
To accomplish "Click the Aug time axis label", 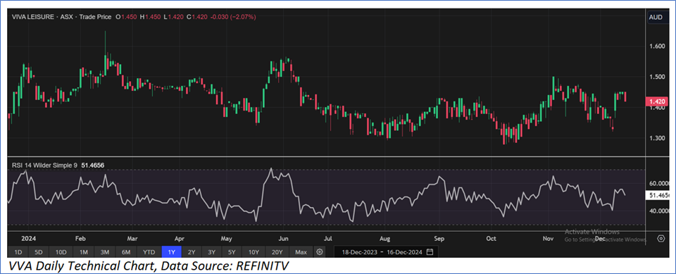I will [385, 238].
